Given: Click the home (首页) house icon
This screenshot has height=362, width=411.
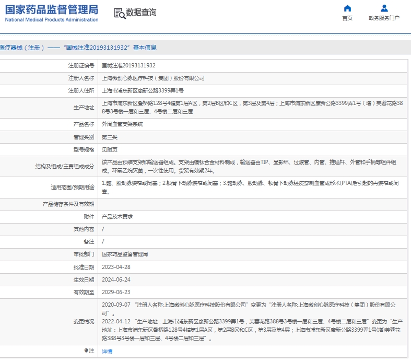Looking at the screenshot, I should tap(347, 8).
